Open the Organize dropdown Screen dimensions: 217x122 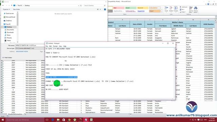point(6,9)
